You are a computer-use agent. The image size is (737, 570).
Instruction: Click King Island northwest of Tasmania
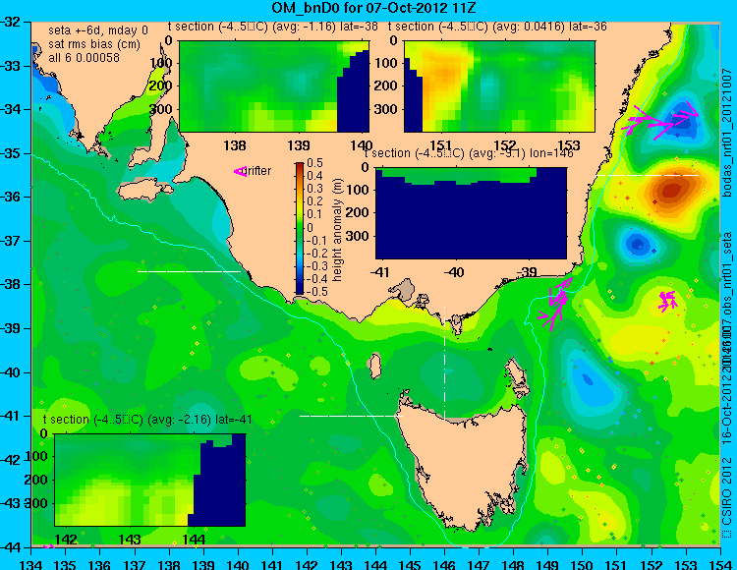[373, 366]
